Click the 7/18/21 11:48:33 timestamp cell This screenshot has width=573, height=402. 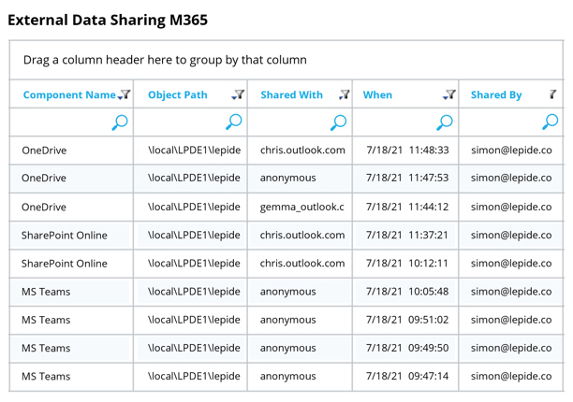point(407,150)
